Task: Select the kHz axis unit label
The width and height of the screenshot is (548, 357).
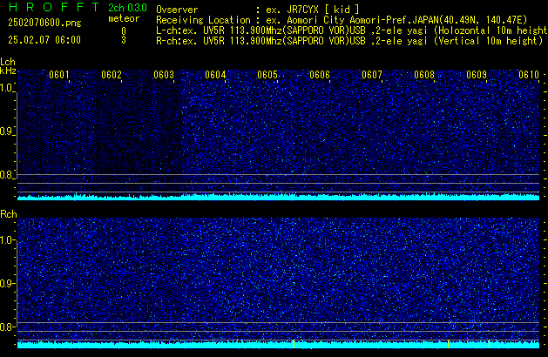Action: pyautogui.click(x=8, y=71)
